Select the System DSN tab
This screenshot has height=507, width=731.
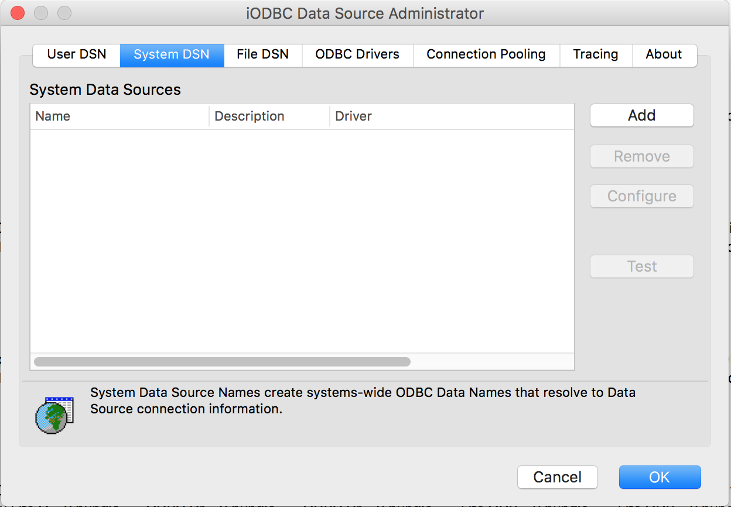172,55
